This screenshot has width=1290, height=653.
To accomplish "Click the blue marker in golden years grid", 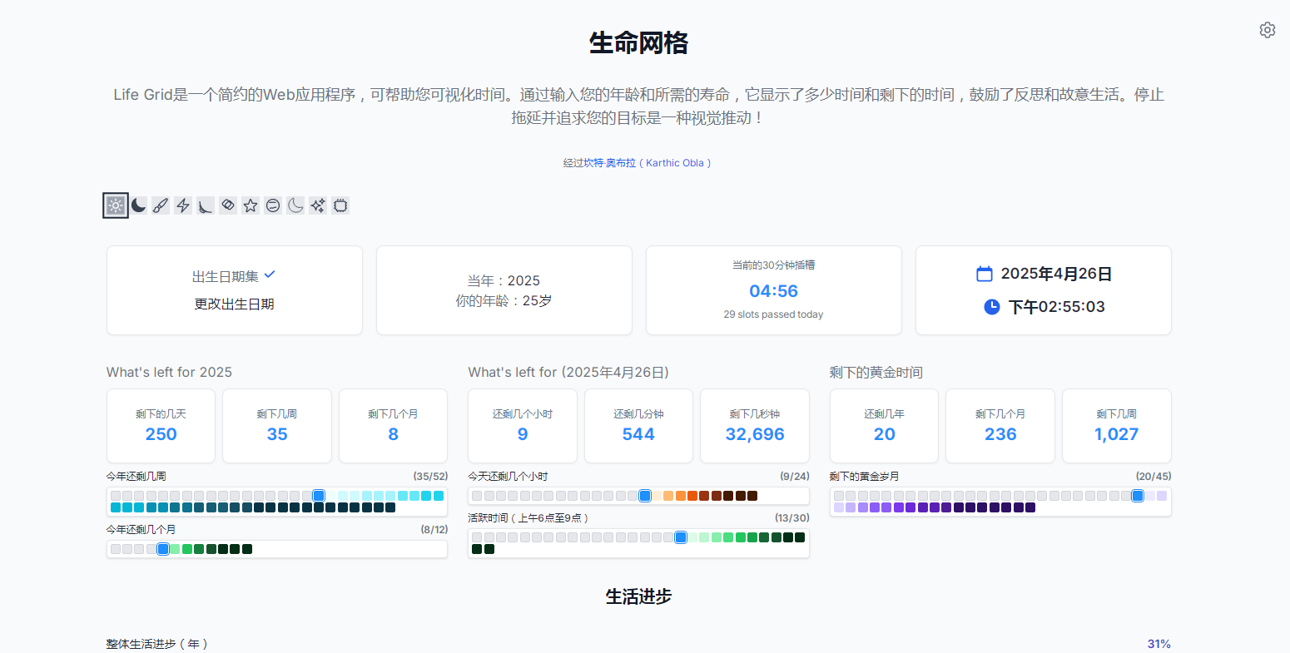I will coord(1138,496).
